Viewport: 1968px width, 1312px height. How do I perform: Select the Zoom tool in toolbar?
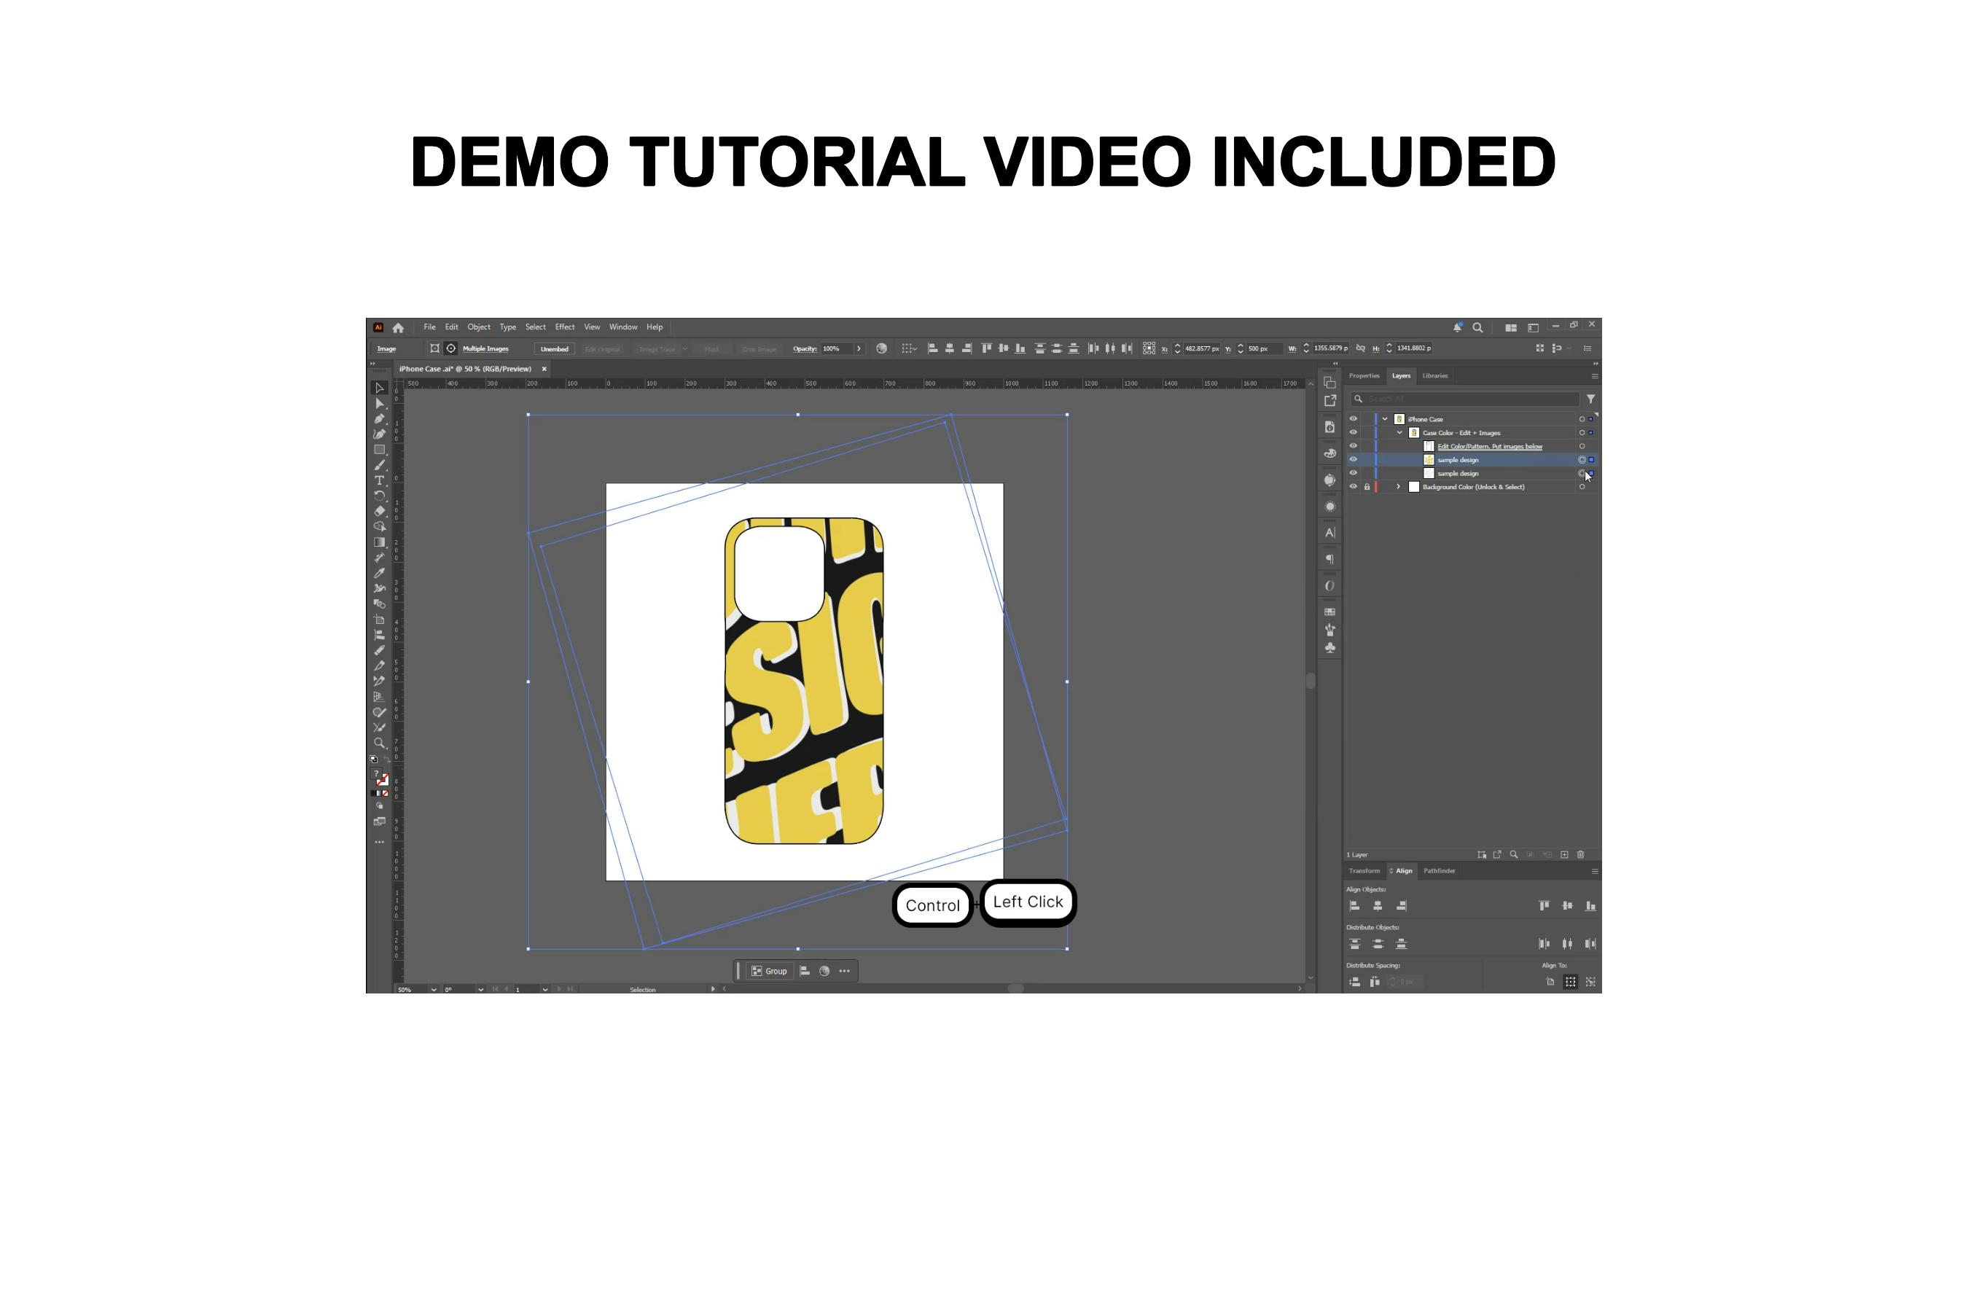click(379, 743)
